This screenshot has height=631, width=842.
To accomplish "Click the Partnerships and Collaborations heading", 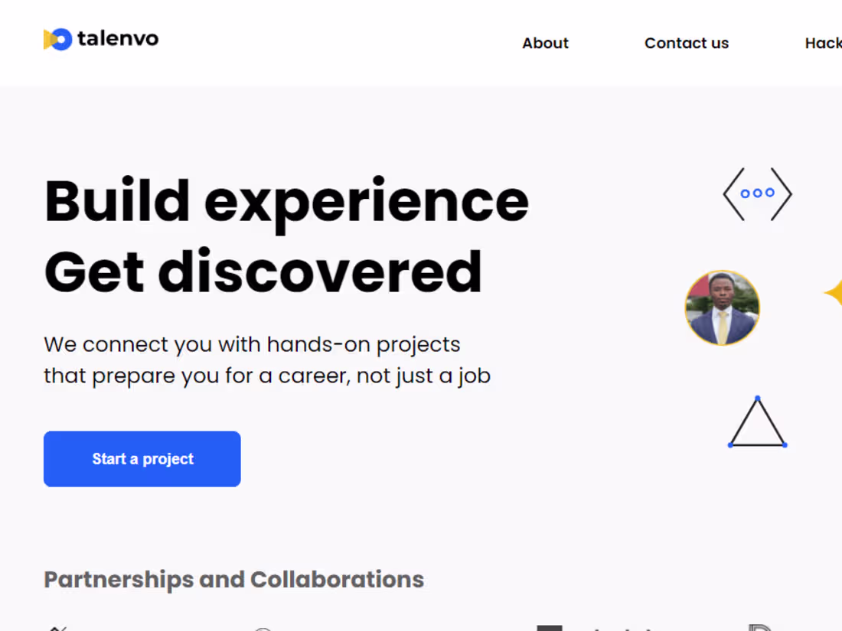I will pos(233,579).
